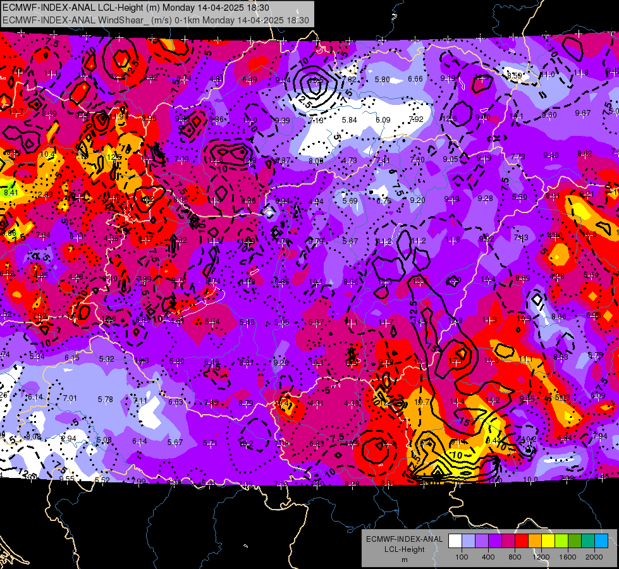Click the LCL-Height title line at top
Viewport: 619px width, 569px height.
click(x=136, y=8)
